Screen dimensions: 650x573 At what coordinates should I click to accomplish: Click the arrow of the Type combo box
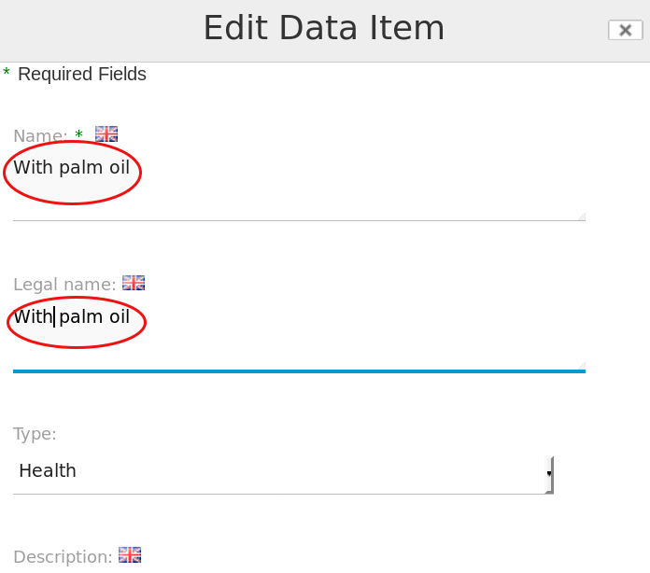click(x=549, y=474)
